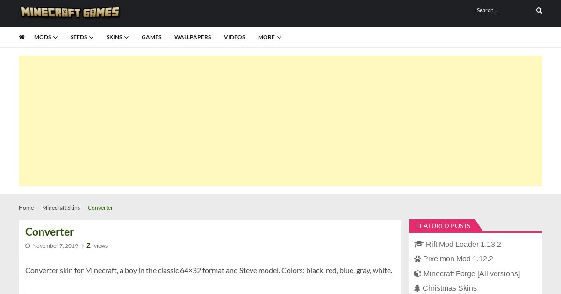Click the search magnifier icon
This screenshot has height=294, width=561.
539,10
